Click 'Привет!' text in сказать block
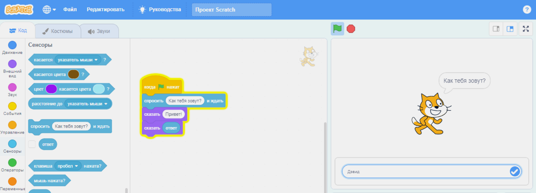 174,114
